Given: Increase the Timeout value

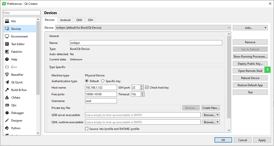Looking at the screenshot, I should pos(142,93).
